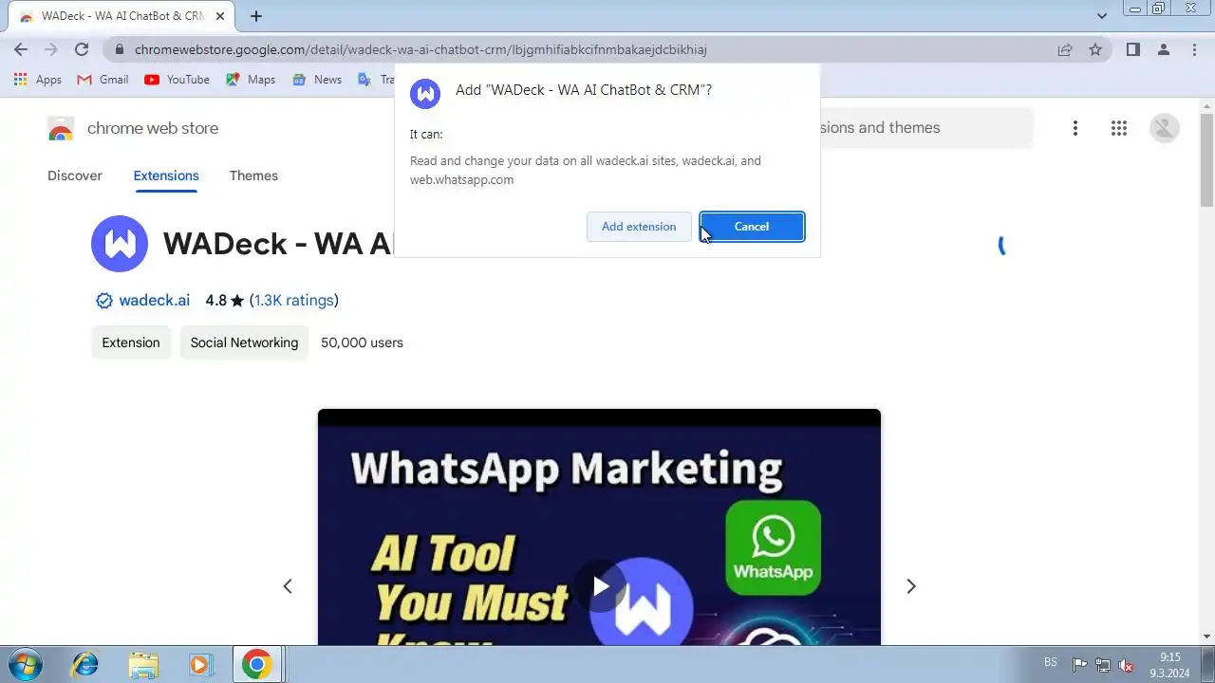Click the volume tray icon

1127,665
